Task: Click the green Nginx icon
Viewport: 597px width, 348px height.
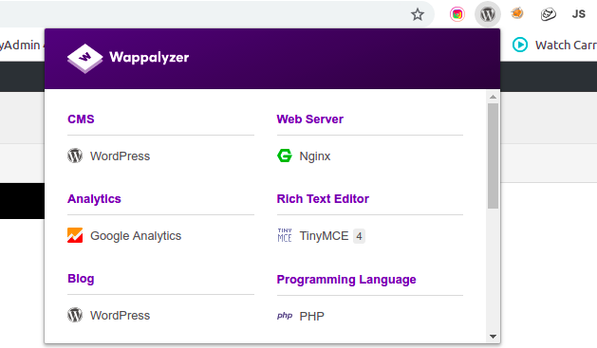Action: [285, 156]
